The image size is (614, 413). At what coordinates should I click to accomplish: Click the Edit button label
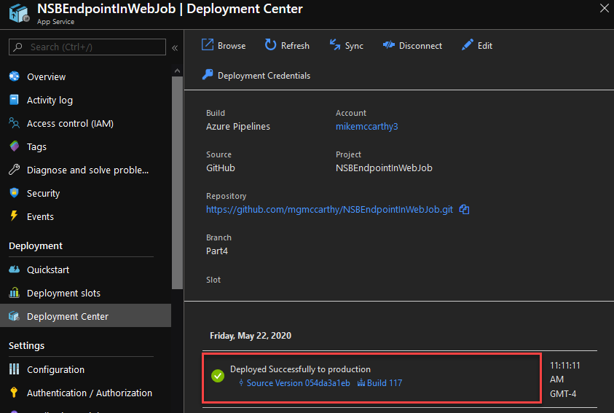tap(485, 46)
